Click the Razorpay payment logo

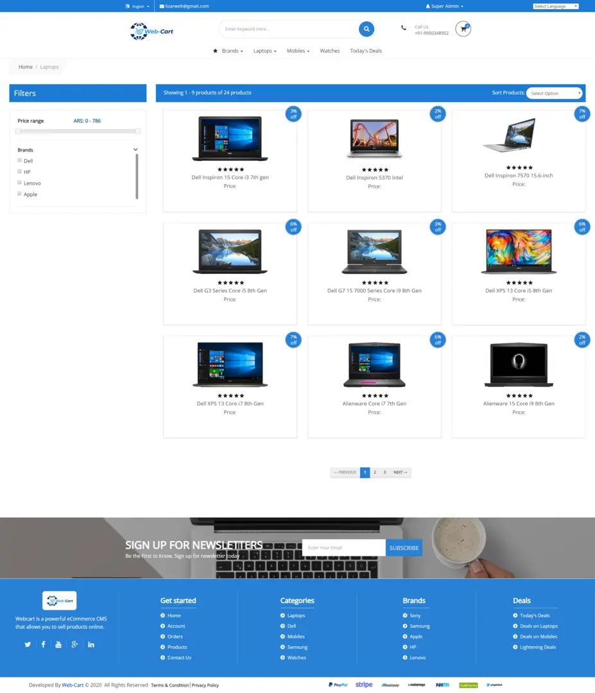click(390, 685)
